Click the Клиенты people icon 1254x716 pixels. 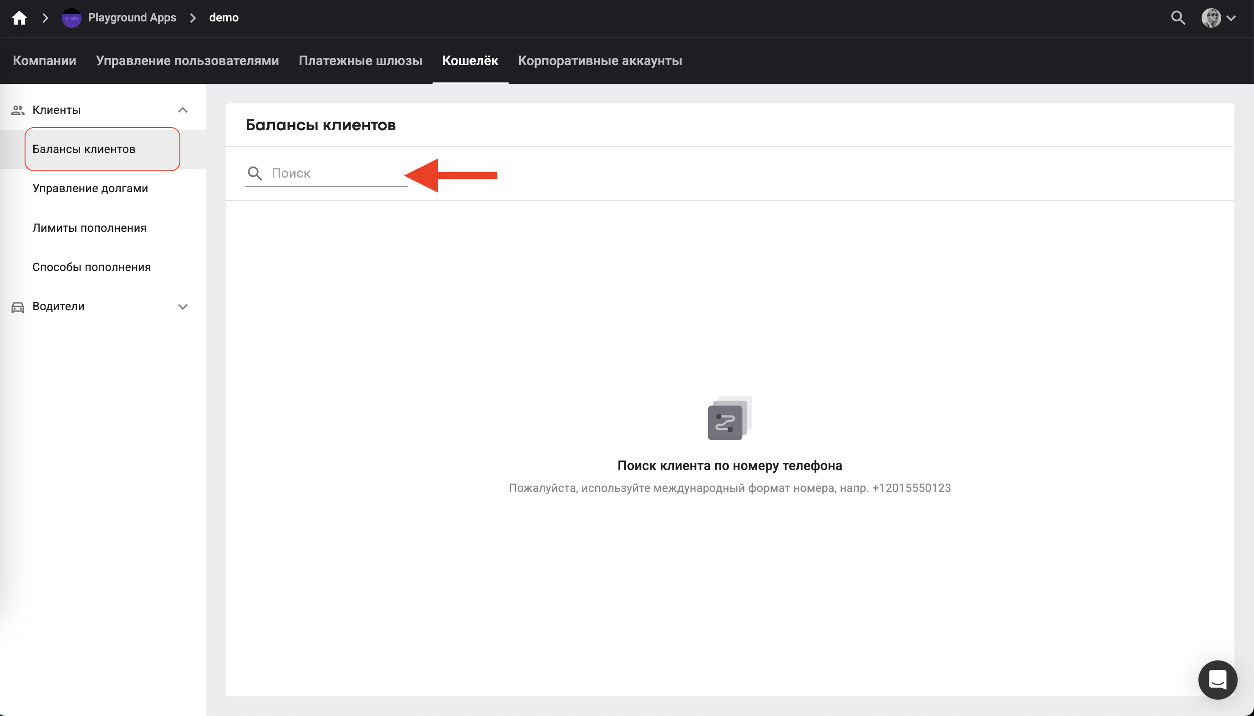point(18,110)
